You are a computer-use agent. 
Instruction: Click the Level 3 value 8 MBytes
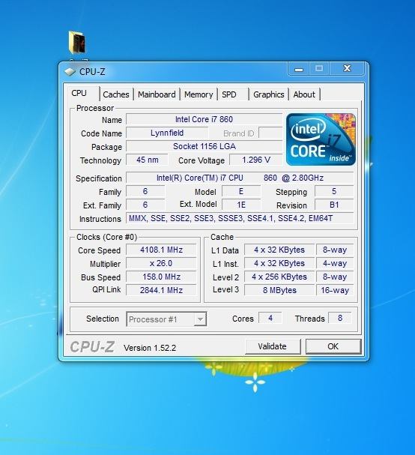coord(279,290)
